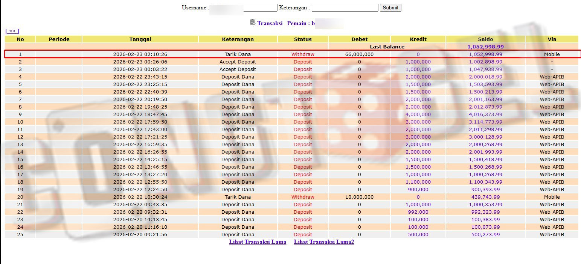Image resolution: width=581 pixels, height=264 pixels.
Task: Click the 66,000,000 debit amount
Action: 359,54
